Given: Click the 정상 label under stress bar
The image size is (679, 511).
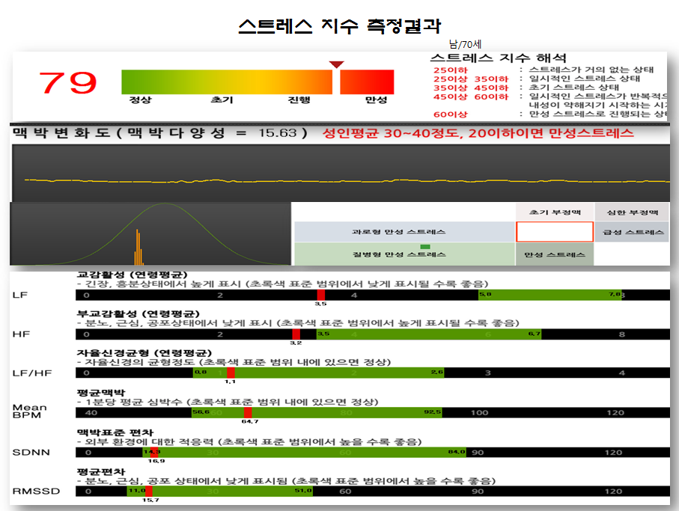Looking at the screenshot, I should pyautogui.click(x=140, y=100).
